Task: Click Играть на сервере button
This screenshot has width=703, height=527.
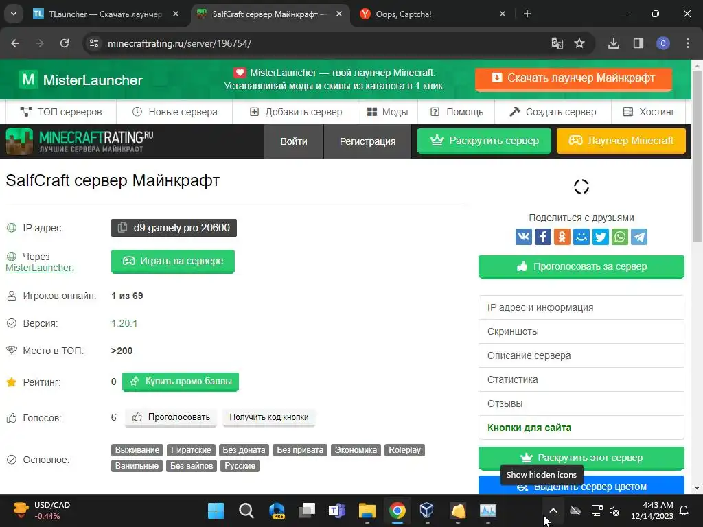Action: (x=172, y=261)
